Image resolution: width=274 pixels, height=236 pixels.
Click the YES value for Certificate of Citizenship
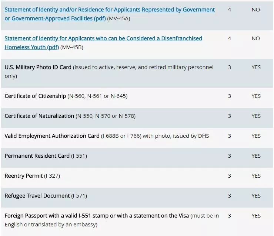(256, 96)
